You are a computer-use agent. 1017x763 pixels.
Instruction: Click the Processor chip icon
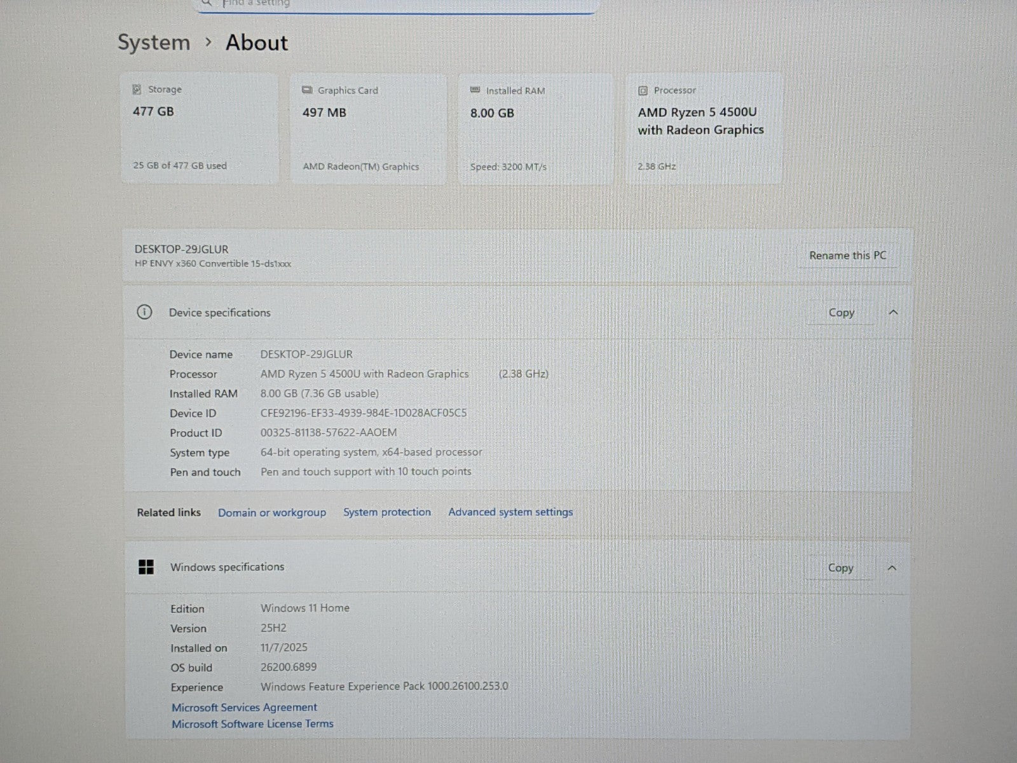[643, 91]
